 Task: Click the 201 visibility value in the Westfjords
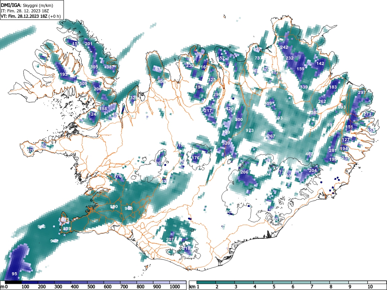pyautogui.click(x=89, y=44)
